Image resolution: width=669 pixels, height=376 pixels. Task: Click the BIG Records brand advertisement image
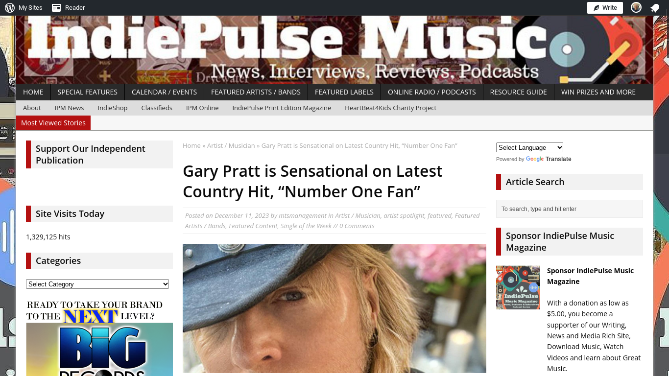99,338
